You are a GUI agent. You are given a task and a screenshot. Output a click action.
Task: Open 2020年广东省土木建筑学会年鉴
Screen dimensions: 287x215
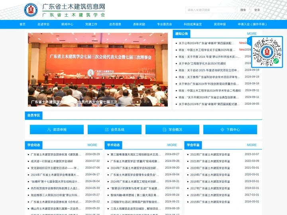point(210,168)
